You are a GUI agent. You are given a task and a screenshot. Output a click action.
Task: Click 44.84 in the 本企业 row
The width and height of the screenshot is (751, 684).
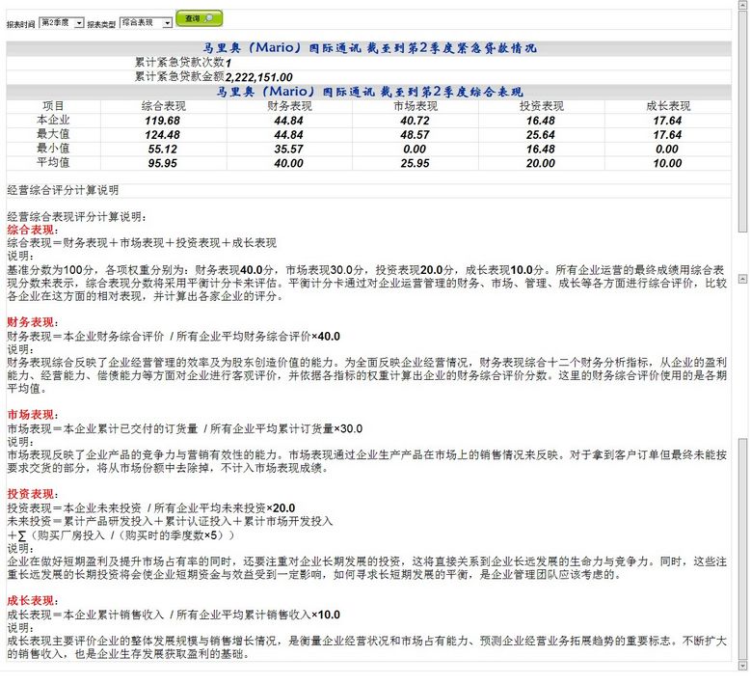[x=289, y=121]
